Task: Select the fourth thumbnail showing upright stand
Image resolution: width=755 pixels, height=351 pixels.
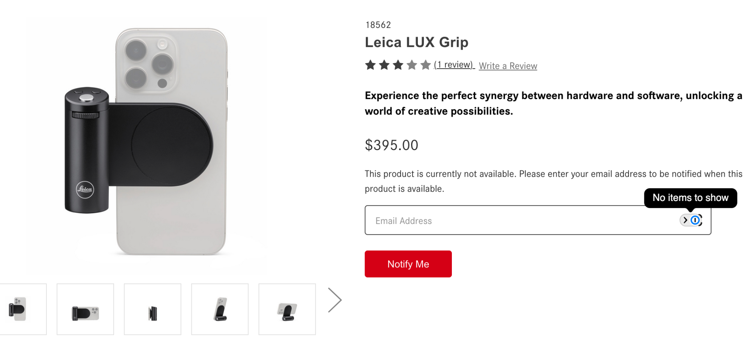Action: 220,310
